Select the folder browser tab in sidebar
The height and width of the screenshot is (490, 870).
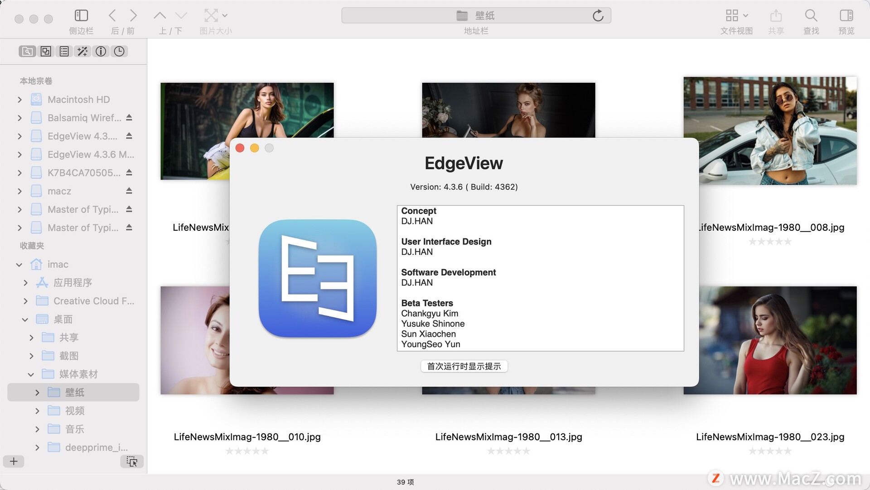[27, 51]
